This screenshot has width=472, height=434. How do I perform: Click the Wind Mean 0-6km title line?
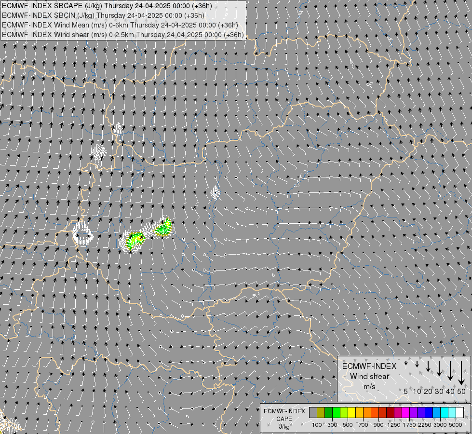tap(120, 25)
